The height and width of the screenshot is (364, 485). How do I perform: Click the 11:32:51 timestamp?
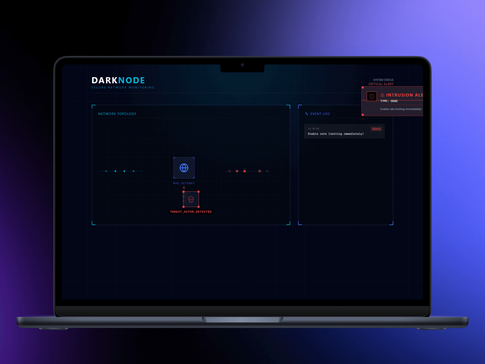pos(313,129)
